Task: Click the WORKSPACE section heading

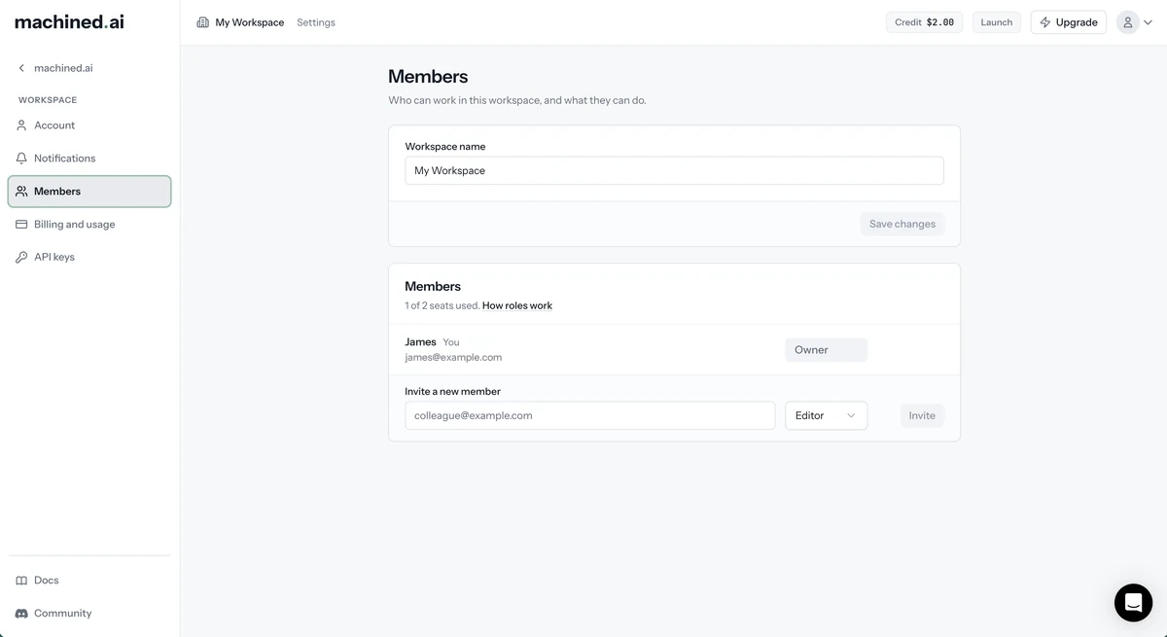Action: pos(48,100)
